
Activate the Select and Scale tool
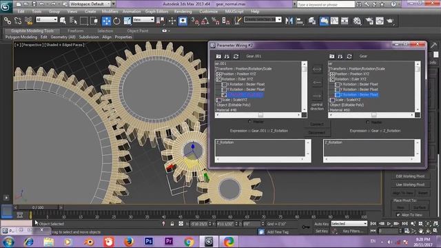(x=127, y=21)
